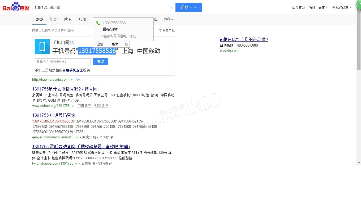Expand the arrow beside www.sohao.org/1391755
This screenshot has width=361, height=222.
[72, 106]
